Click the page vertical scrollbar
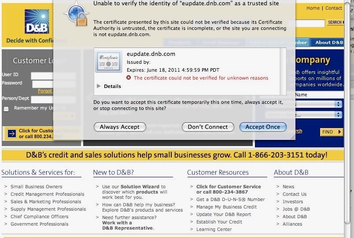This screenshot has width=354, height=238. tap(347, 113)
